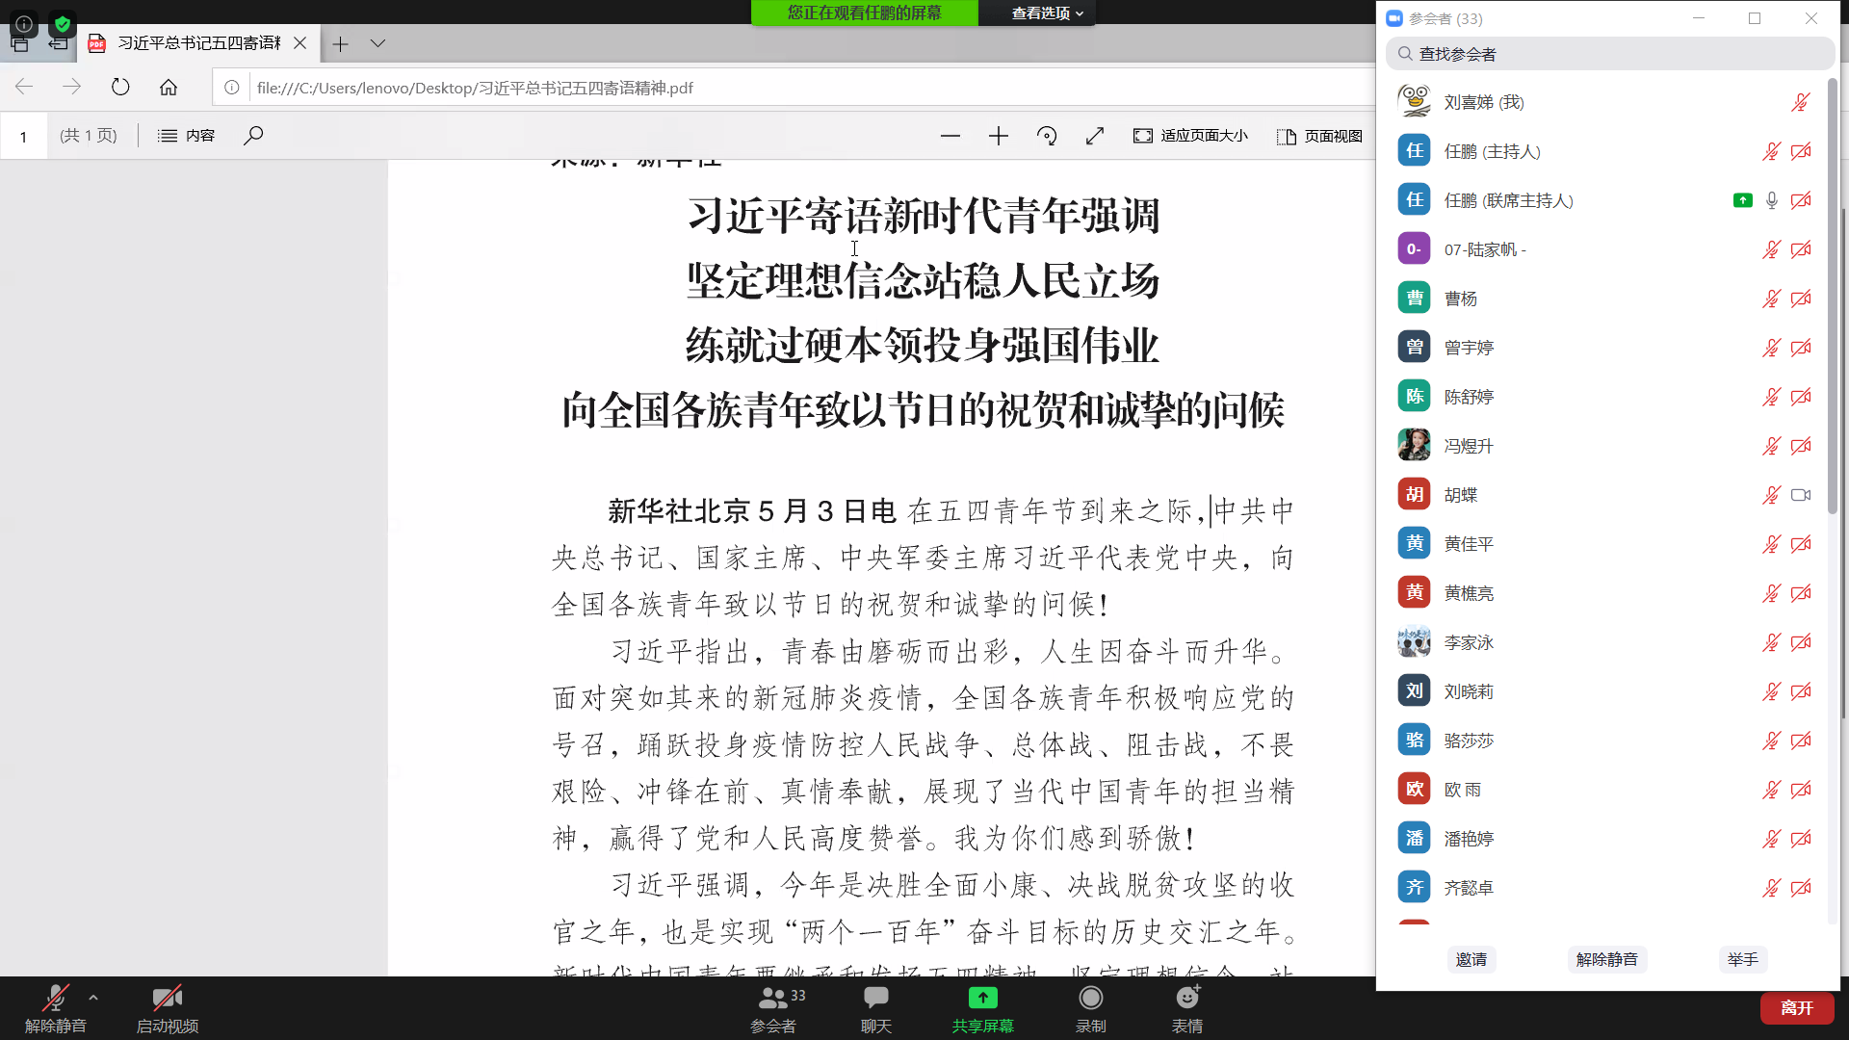Click Unmute button at bottom of participants panel
Viewport: 1849px width, 1040px height.
(x=1606, y=959)
